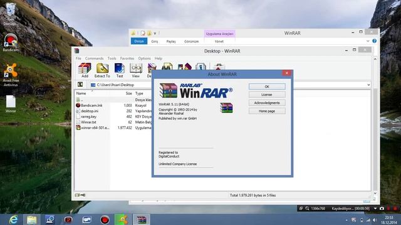Screen dimensions: 401x225
Task: Open the Explorer quick access toolbar dropdown arrow
Action: pos(155,33)
